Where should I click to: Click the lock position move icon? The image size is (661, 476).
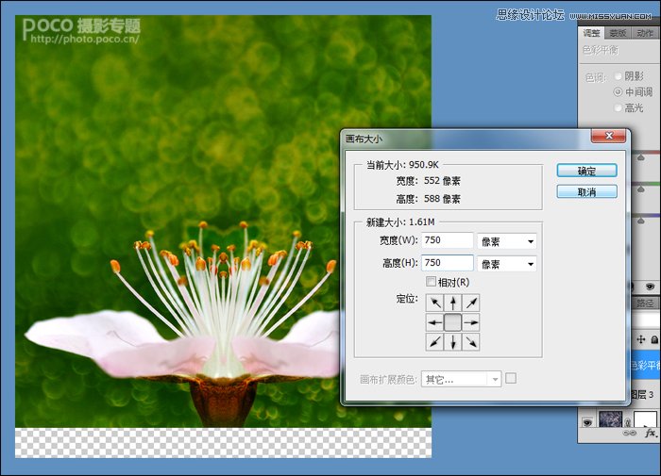[x=641, y=339]
